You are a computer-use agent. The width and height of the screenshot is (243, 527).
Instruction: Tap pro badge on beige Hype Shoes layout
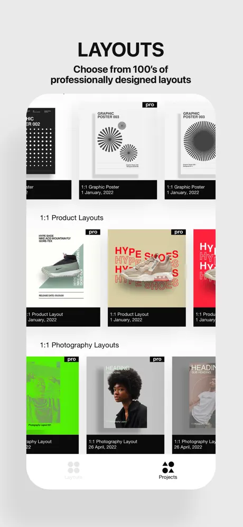(179, 232)
